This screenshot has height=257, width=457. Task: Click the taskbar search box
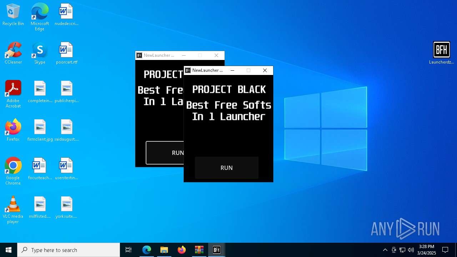(69, 250)
